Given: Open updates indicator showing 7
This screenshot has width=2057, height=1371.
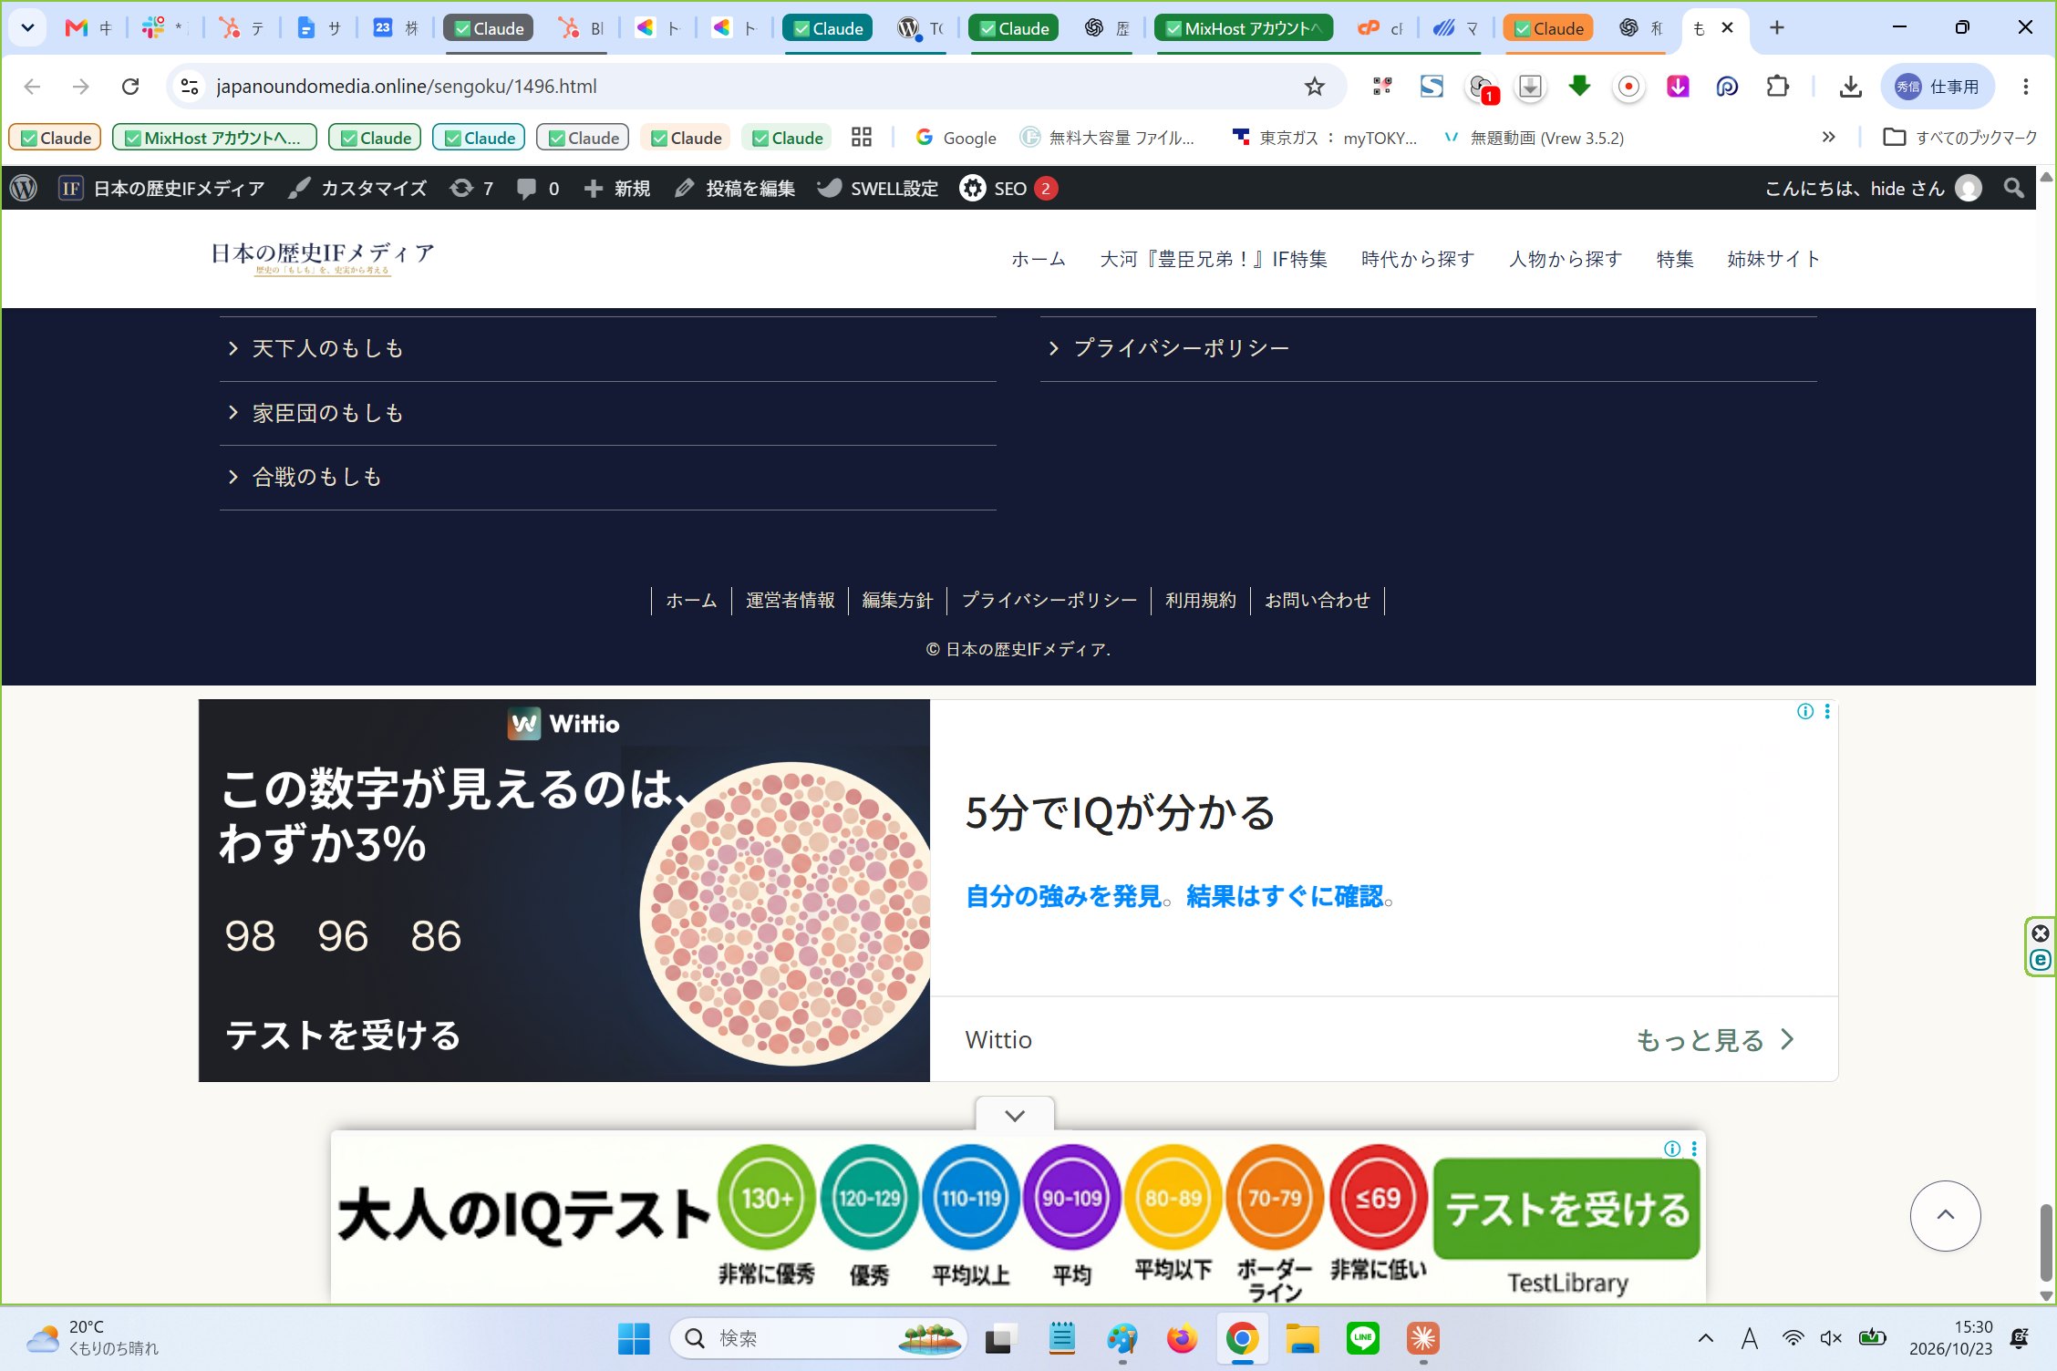Looking at the screenshot, I should coord(471,189).
